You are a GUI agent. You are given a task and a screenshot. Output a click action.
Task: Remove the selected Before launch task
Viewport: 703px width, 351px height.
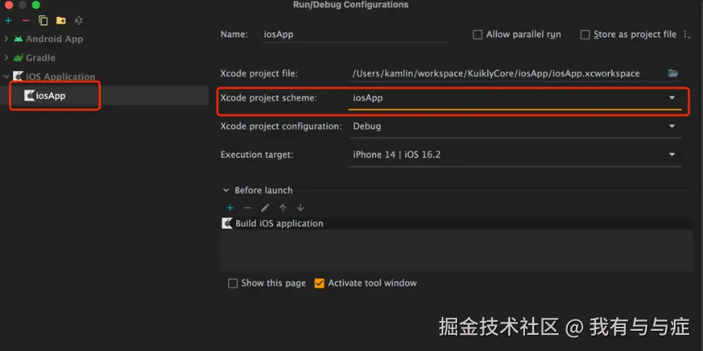[248, 208]
